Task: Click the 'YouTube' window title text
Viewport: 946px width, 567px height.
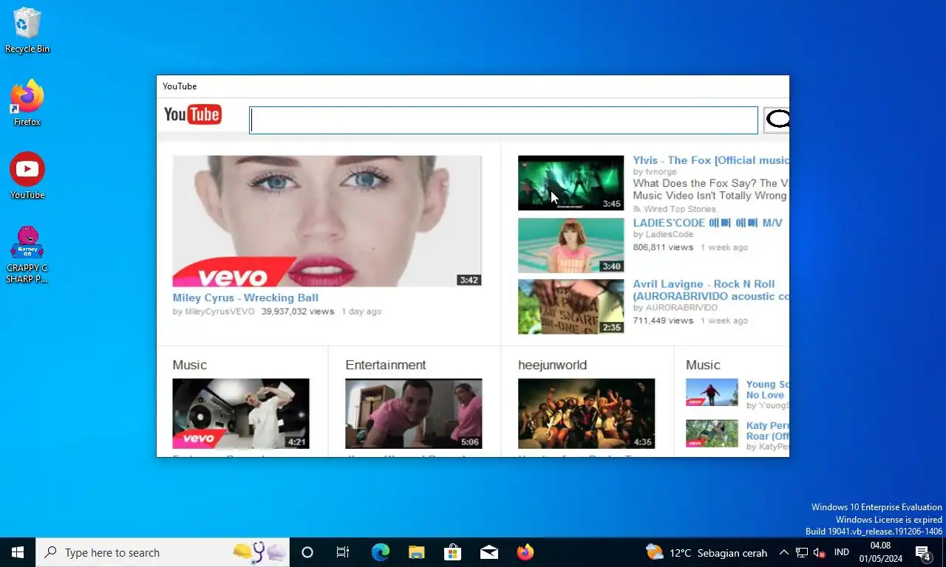Action: tap(180, 86)
